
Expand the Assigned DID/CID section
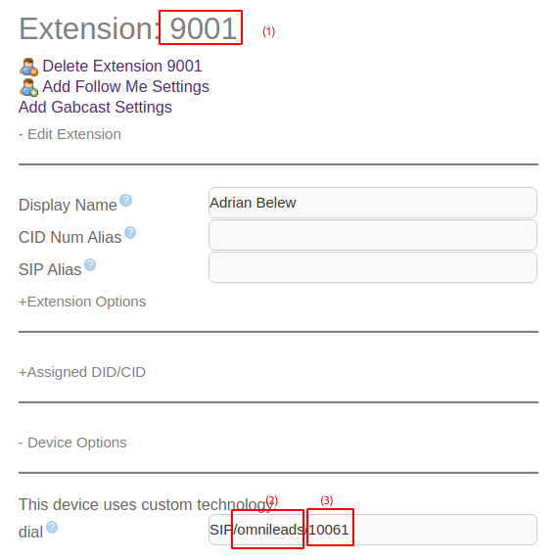click(82, 372)
